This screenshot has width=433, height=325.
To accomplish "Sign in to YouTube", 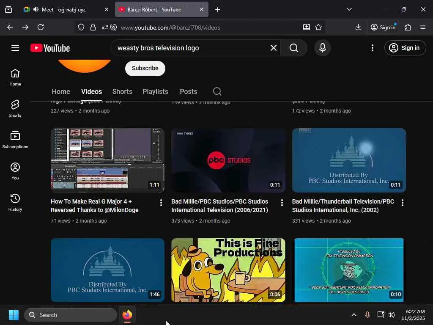I will coord(405,48).
